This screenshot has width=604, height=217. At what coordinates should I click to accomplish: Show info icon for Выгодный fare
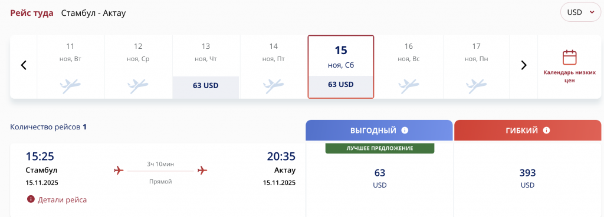point(405,130)
